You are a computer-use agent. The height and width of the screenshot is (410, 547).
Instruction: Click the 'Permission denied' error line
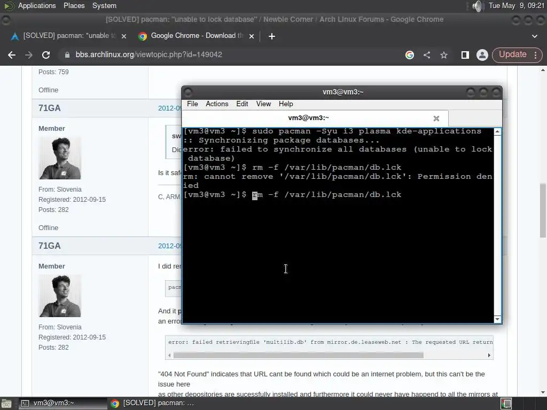338,180
